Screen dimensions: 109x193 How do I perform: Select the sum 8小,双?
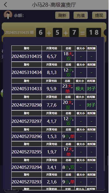point(68,167)
